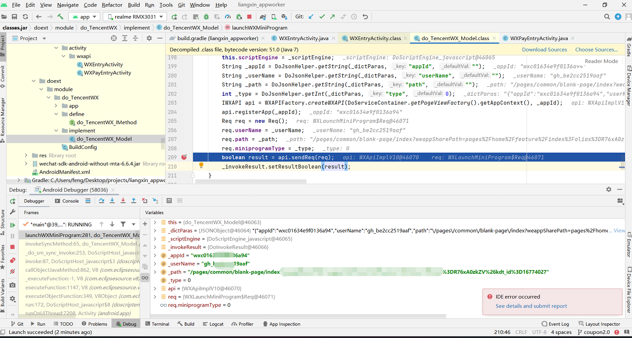Click the New Watch plus icon in Variables

145,224
